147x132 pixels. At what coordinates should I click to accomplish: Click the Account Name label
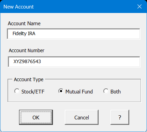tap(24, 24)
